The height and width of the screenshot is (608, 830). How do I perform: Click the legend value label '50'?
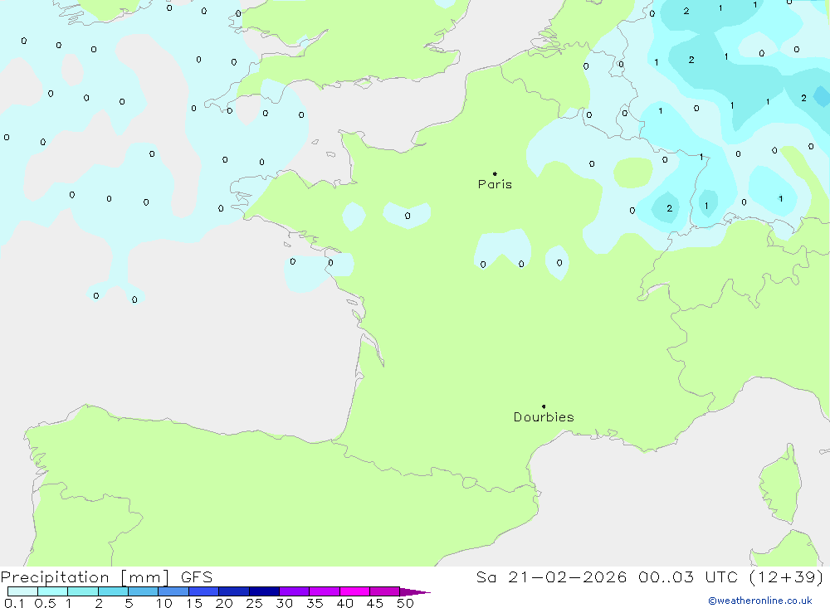(405, 603)
